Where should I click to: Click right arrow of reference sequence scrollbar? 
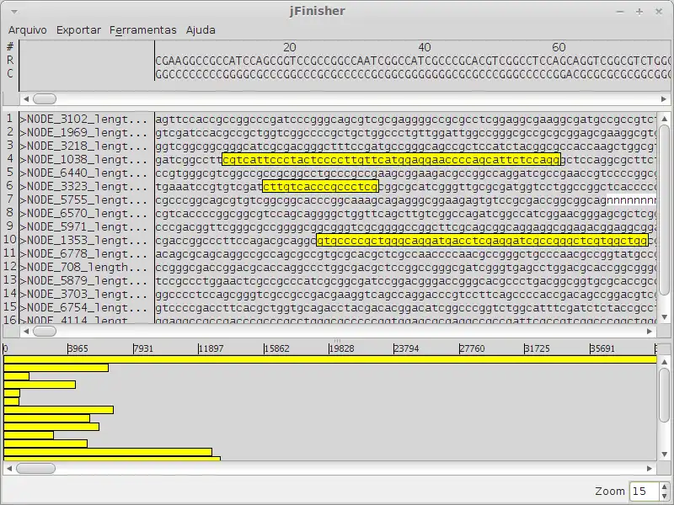663,99
